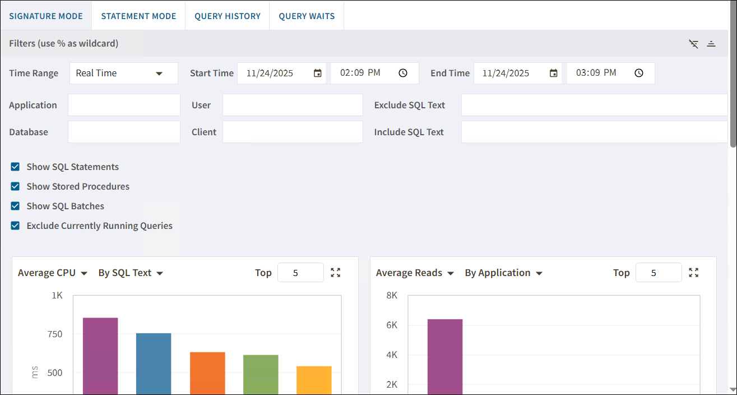Open the Time Range dropdown
Image resolution: width=737 pixels, height=395 pixels.
pyautogui.click(x=123, y=73)
